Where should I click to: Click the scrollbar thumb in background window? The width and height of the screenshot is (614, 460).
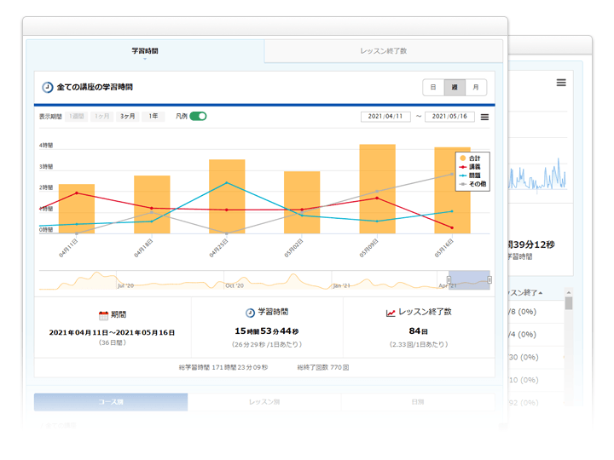click(569, 303)
